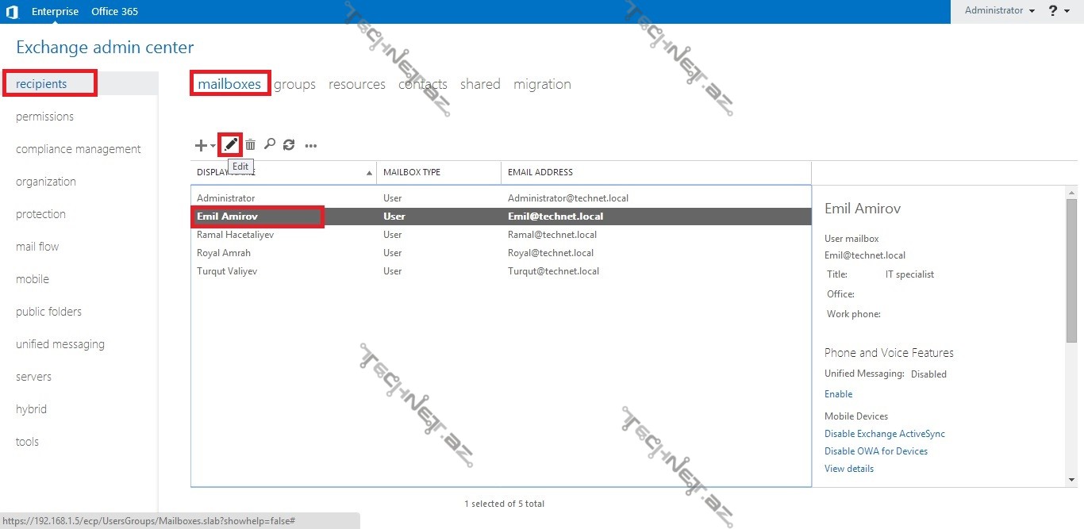Click the trash Delete icon
1084x529 pixels.
click(250, 144)
